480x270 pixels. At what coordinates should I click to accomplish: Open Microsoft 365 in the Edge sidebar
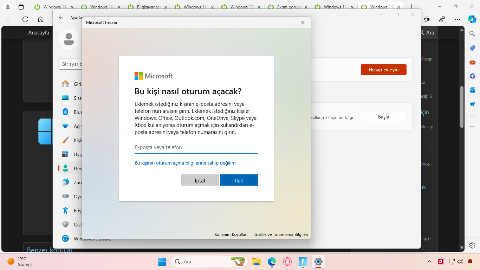pyautogui.click(x=472, y=76)
